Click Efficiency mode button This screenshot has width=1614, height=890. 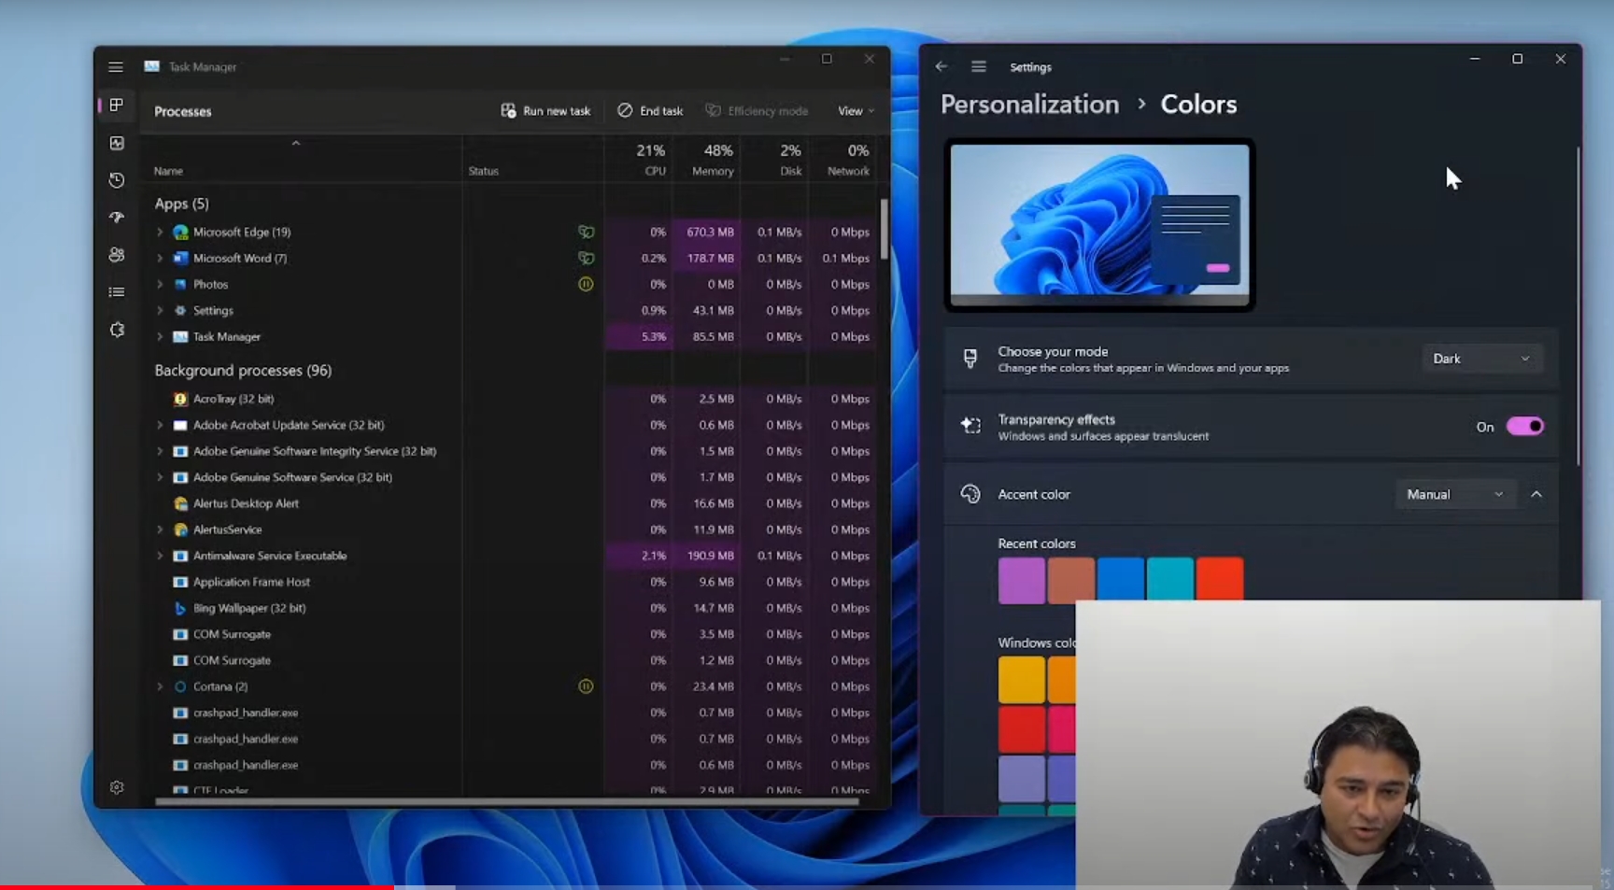(x=757, y=111)
